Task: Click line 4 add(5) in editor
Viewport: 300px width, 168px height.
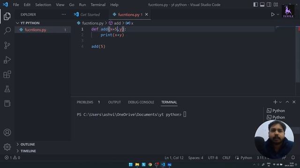Action: click(98, 47)
